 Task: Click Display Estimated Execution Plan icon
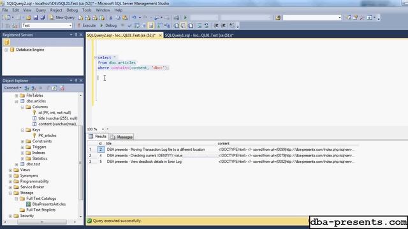click(137, 25)
